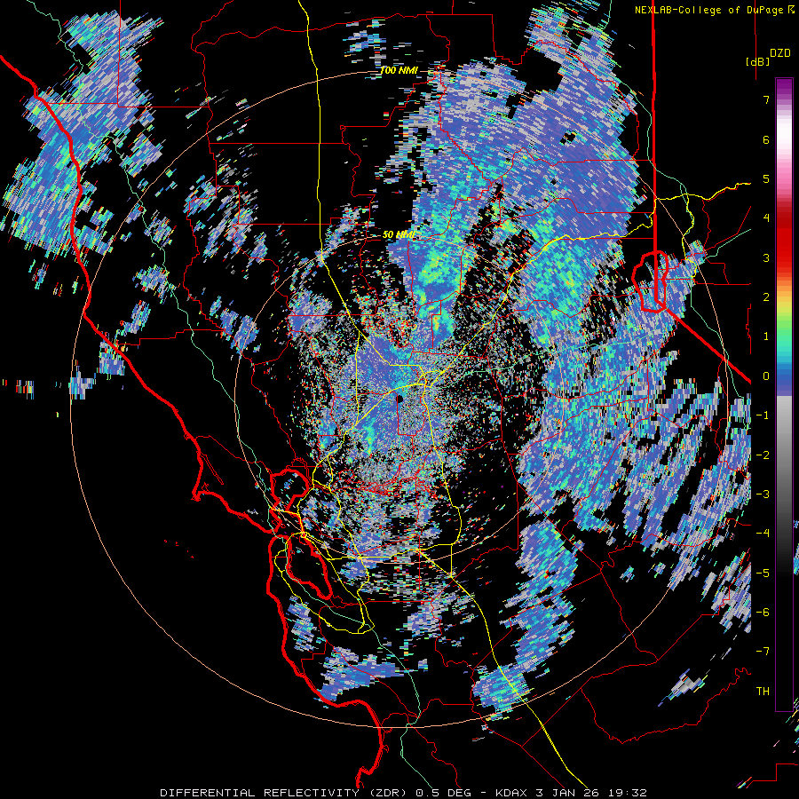Click the Differential Reflectivity caption at the bottom
Image resolution: width=799 pixels, height=799 pixels.
[x=403, y=793]
